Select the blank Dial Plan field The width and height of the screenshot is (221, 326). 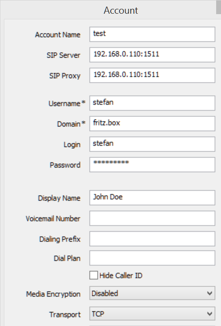(152, 258)
